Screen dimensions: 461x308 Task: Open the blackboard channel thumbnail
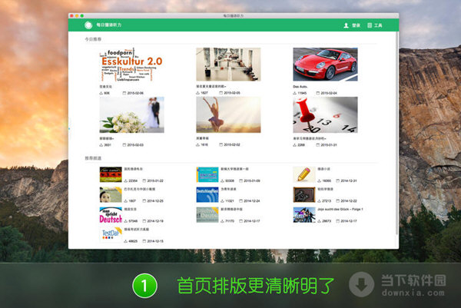tap(304, 194)
